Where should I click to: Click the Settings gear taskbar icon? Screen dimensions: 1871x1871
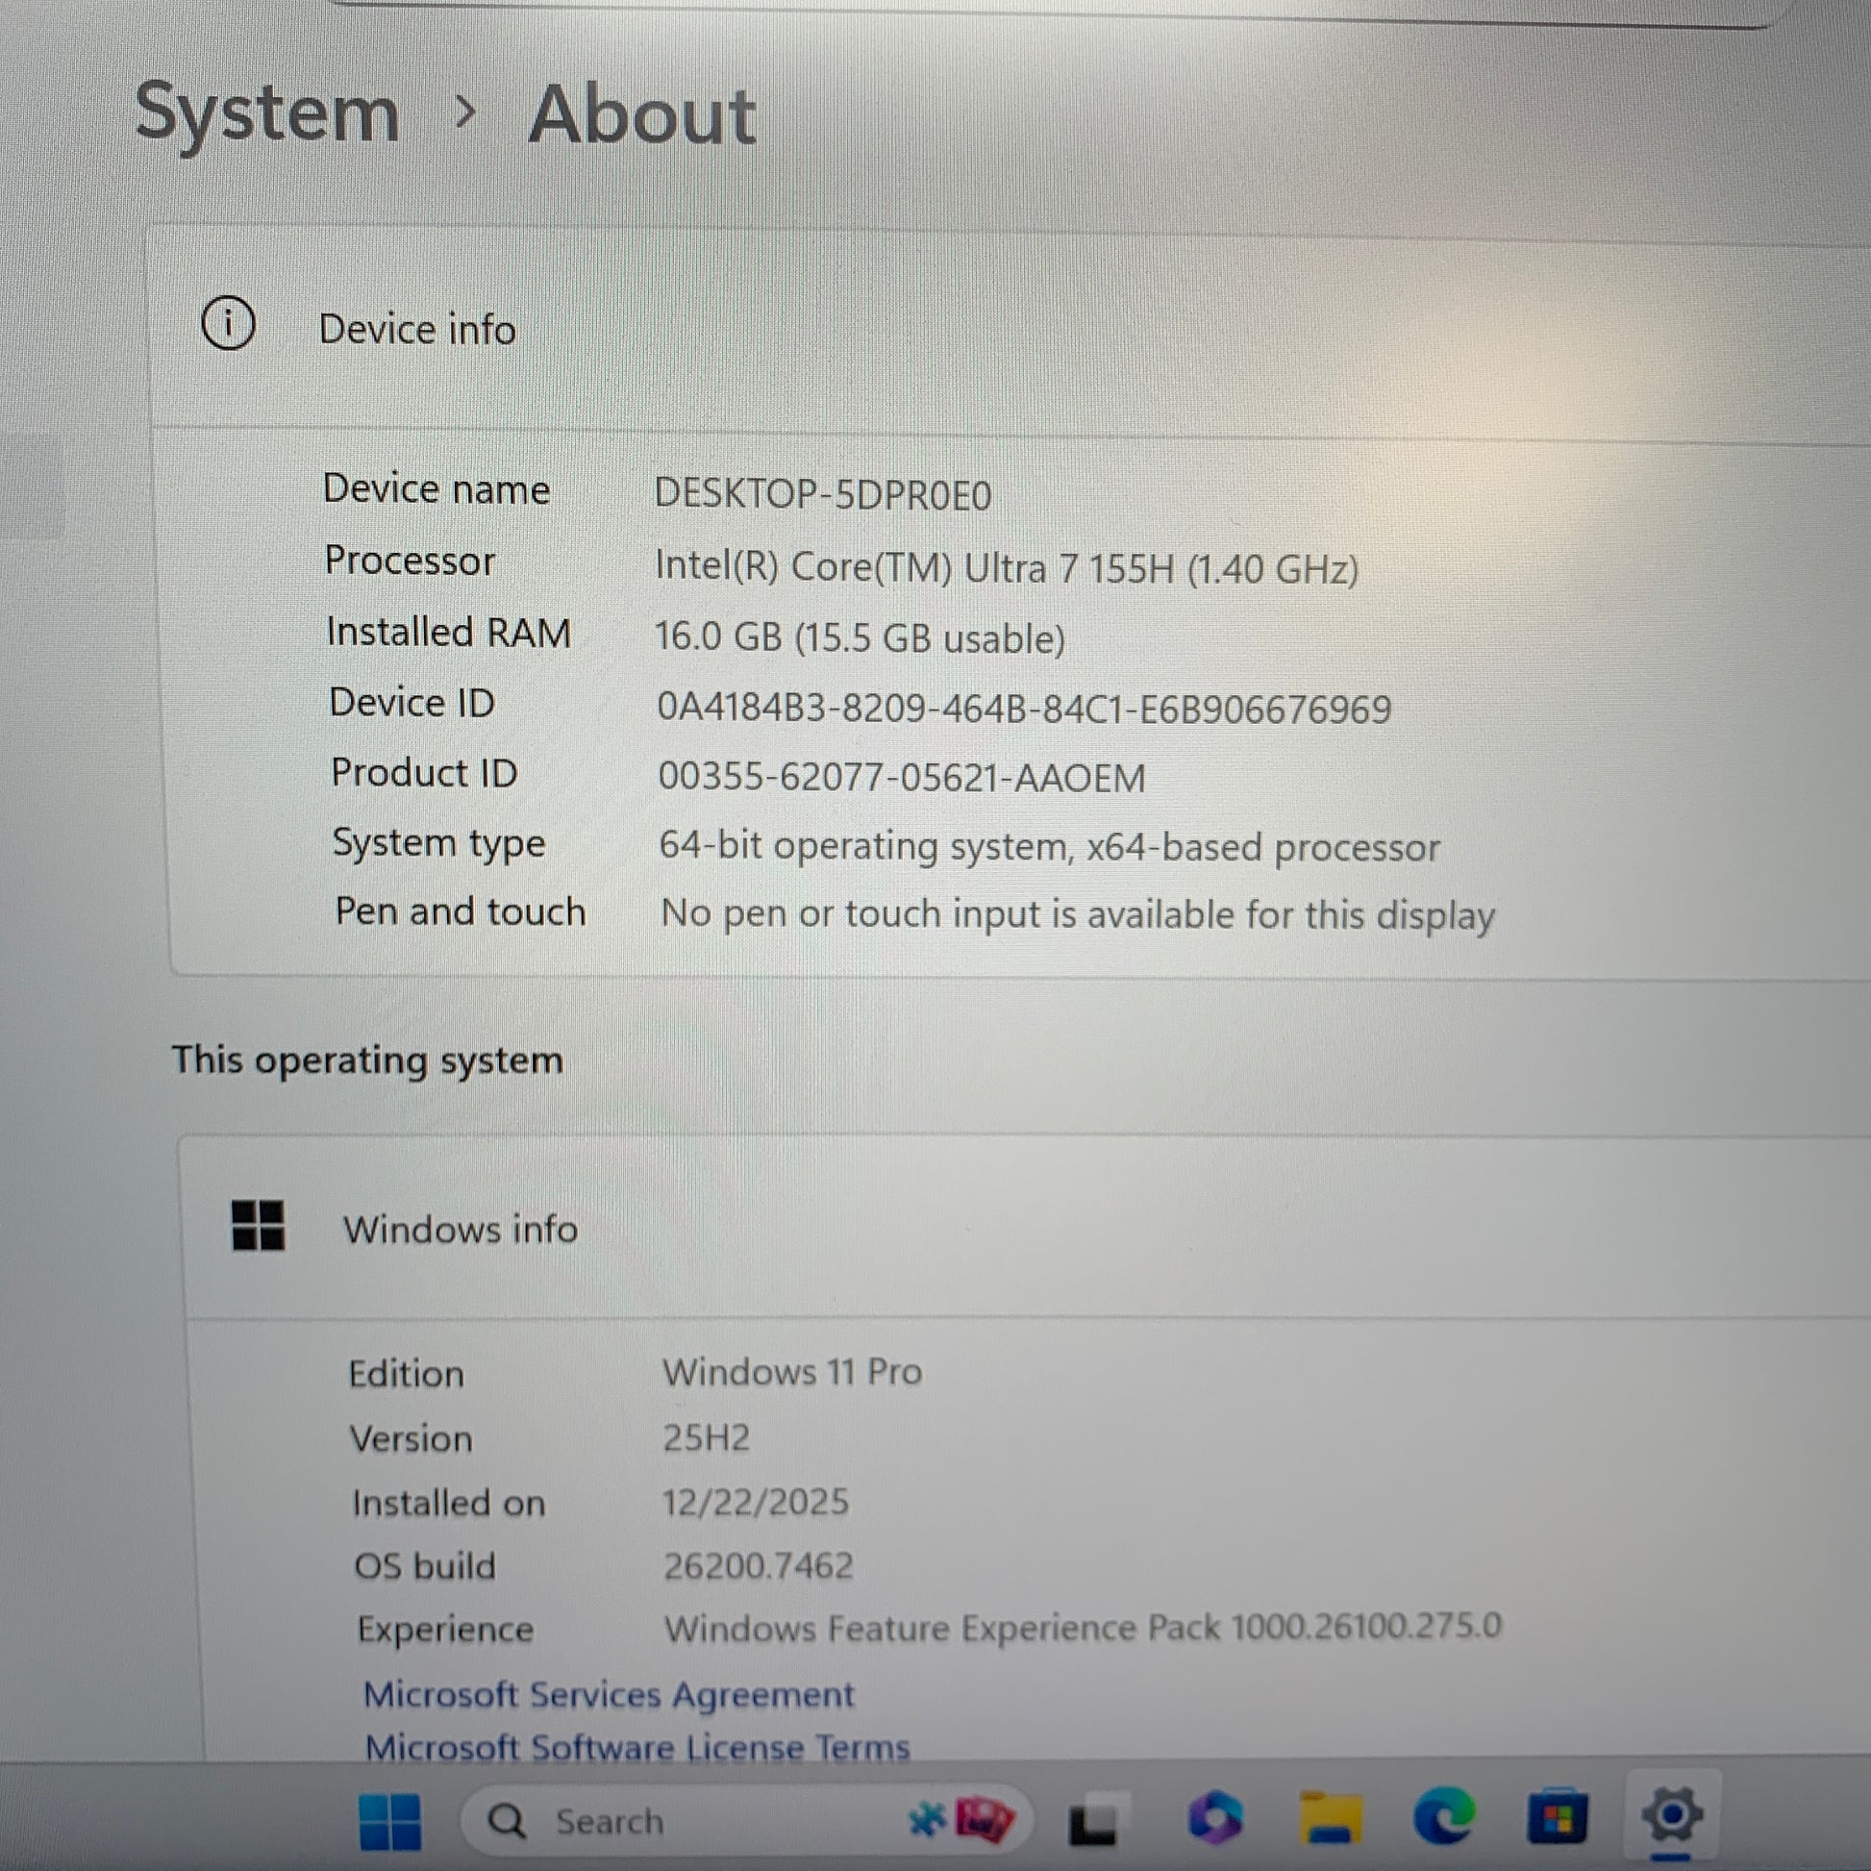[1673, 1815]
